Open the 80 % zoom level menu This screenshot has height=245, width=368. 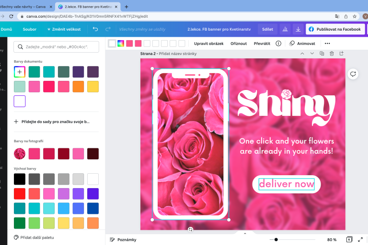(x=332, y=239)
